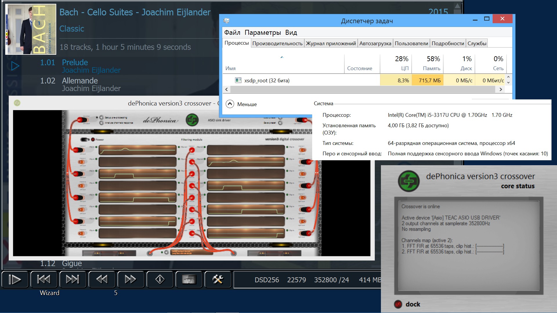Image resolution: width=557 pixels, height=313 pixels.
Task: Skip to the next track
Action: 73,279
